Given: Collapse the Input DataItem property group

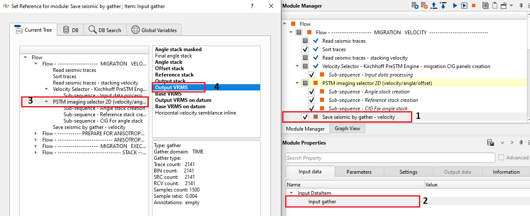Looking at the screenshot, I should tap(291, 193).
